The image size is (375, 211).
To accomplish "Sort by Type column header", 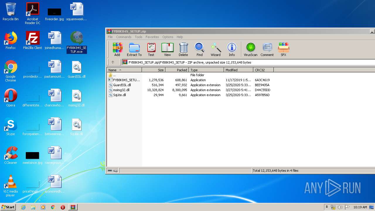I will pos(207,70).
